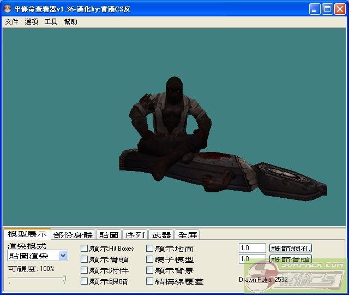
Task: Click the 調節骨頭 button
Action: tap(291, 259)
